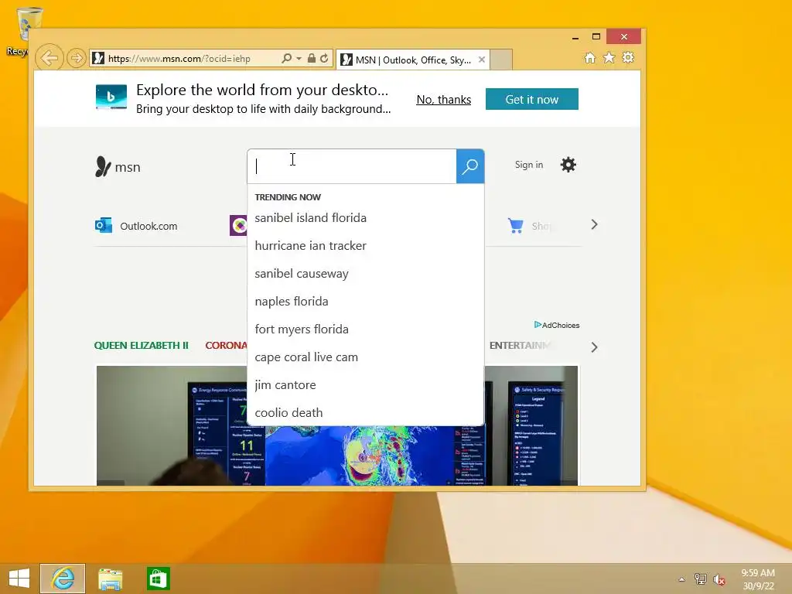Viewport: 792px width, 594px height.
Task: Click the Bing wallpaper promo icon
Action: 111,97
